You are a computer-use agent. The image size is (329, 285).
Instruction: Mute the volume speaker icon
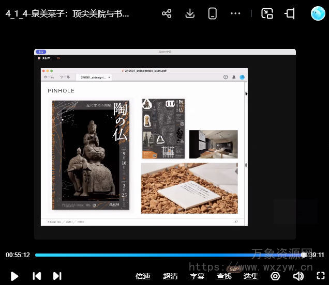pos(298,276)
